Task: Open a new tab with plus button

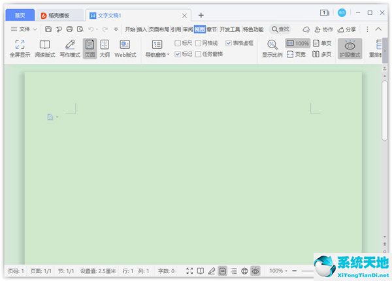Action: click(x=201, y=15)
